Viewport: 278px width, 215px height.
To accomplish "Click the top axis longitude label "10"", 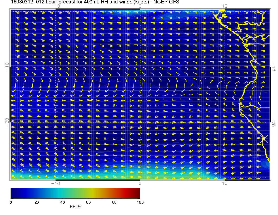I will [x=225, y=6].
